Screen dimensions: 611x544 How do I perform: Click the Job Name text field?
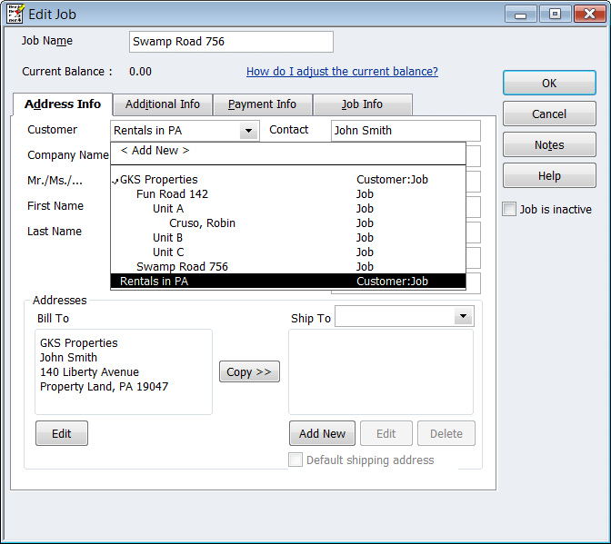231,42
